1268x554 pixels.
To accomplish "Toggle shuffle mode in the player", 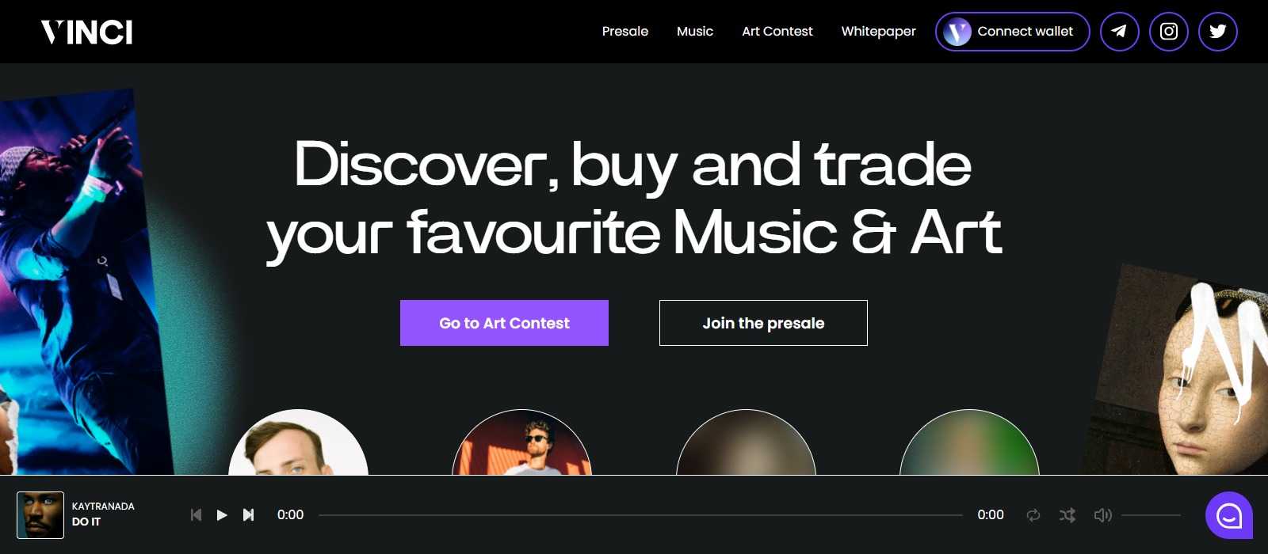I will click(1067, 515).
